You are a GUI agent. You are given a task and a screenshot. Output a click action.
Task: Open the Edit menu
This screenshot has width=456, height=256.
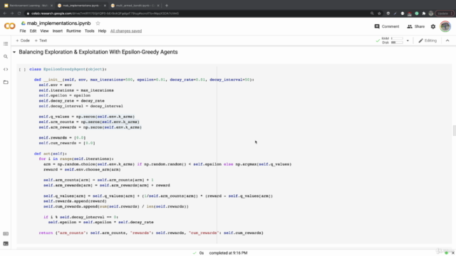pyautogui.click(x=33, y=31)
